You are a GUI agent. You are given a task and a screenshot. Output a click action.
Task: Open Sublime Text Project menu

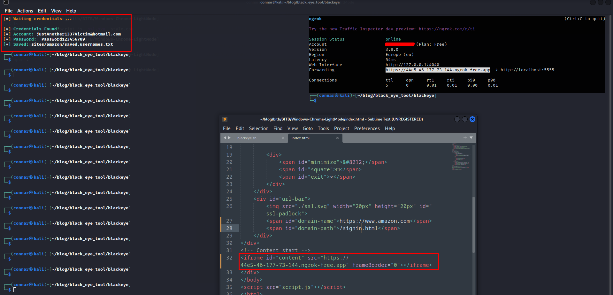click(341, 128)
